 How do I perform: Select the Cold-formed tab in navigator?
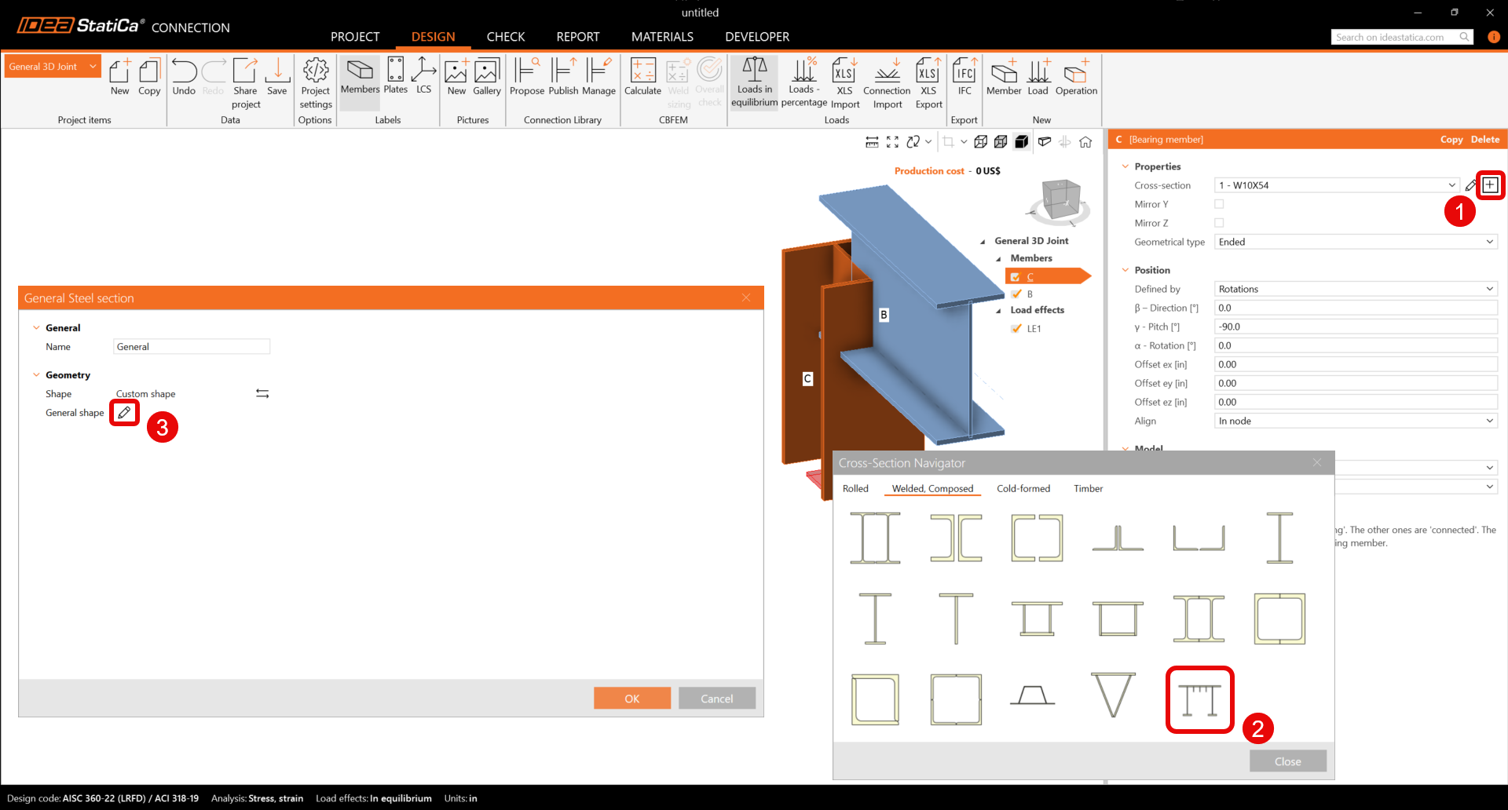[1023, 489]
